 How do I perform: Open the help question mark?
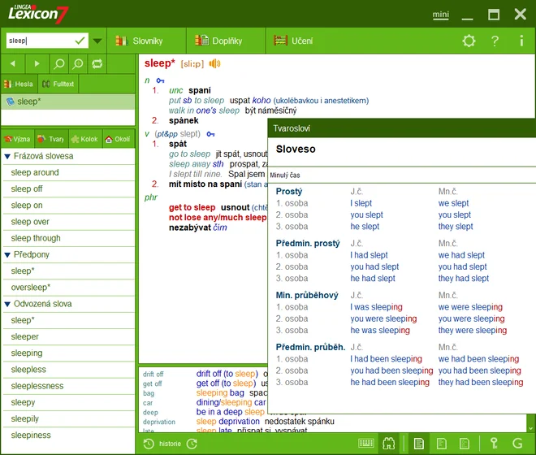(x=495, y=41)
